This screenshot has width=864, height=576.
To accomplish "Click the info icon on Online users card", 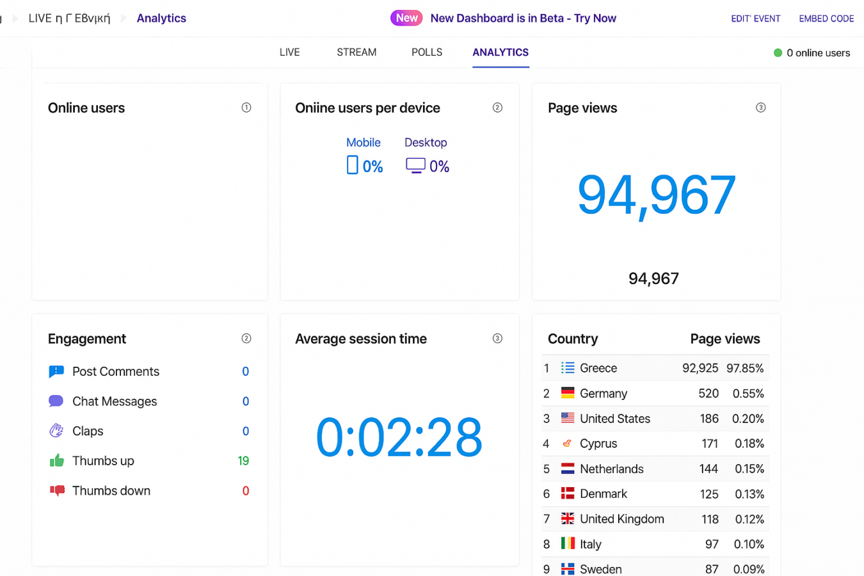I will tap(246, 108).
